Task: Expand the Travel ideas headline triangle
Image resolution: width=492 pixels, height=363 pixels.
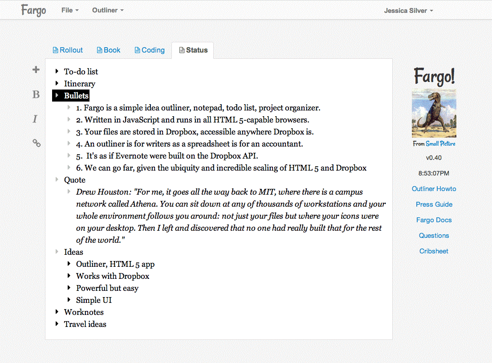Action: [x=57, y=324]
